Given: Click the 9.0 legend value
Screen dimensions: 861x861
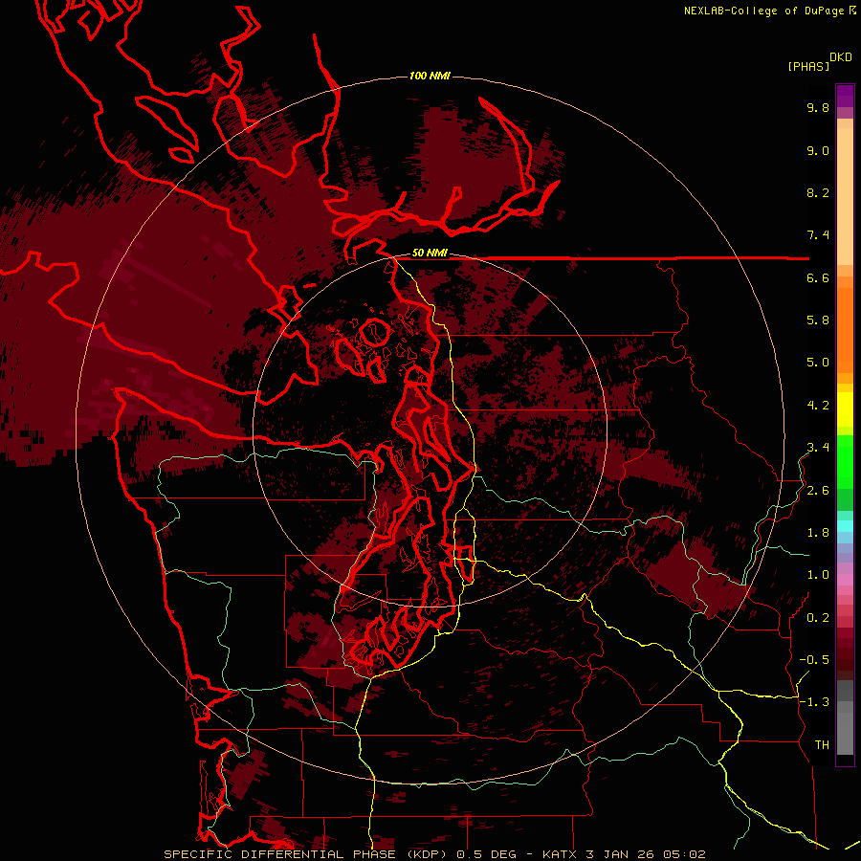Looking at the screenshot, I should (x=818, y=150).
